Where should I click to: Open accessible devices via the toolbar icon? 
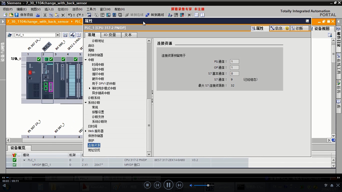[170, 15]
